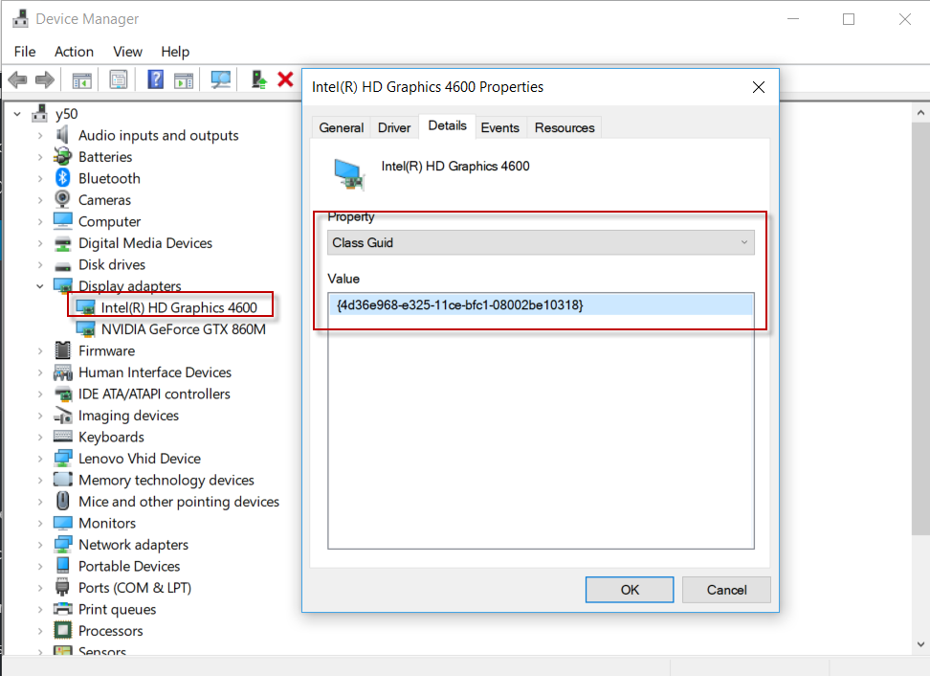The height and width of the screenshot is (676, 930).
Task: Expand the Processors node
Action: [x=40, y=630]
